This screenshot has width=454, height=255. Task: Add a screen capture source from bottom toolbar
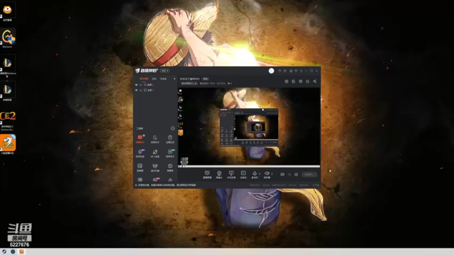coord(207,175)
